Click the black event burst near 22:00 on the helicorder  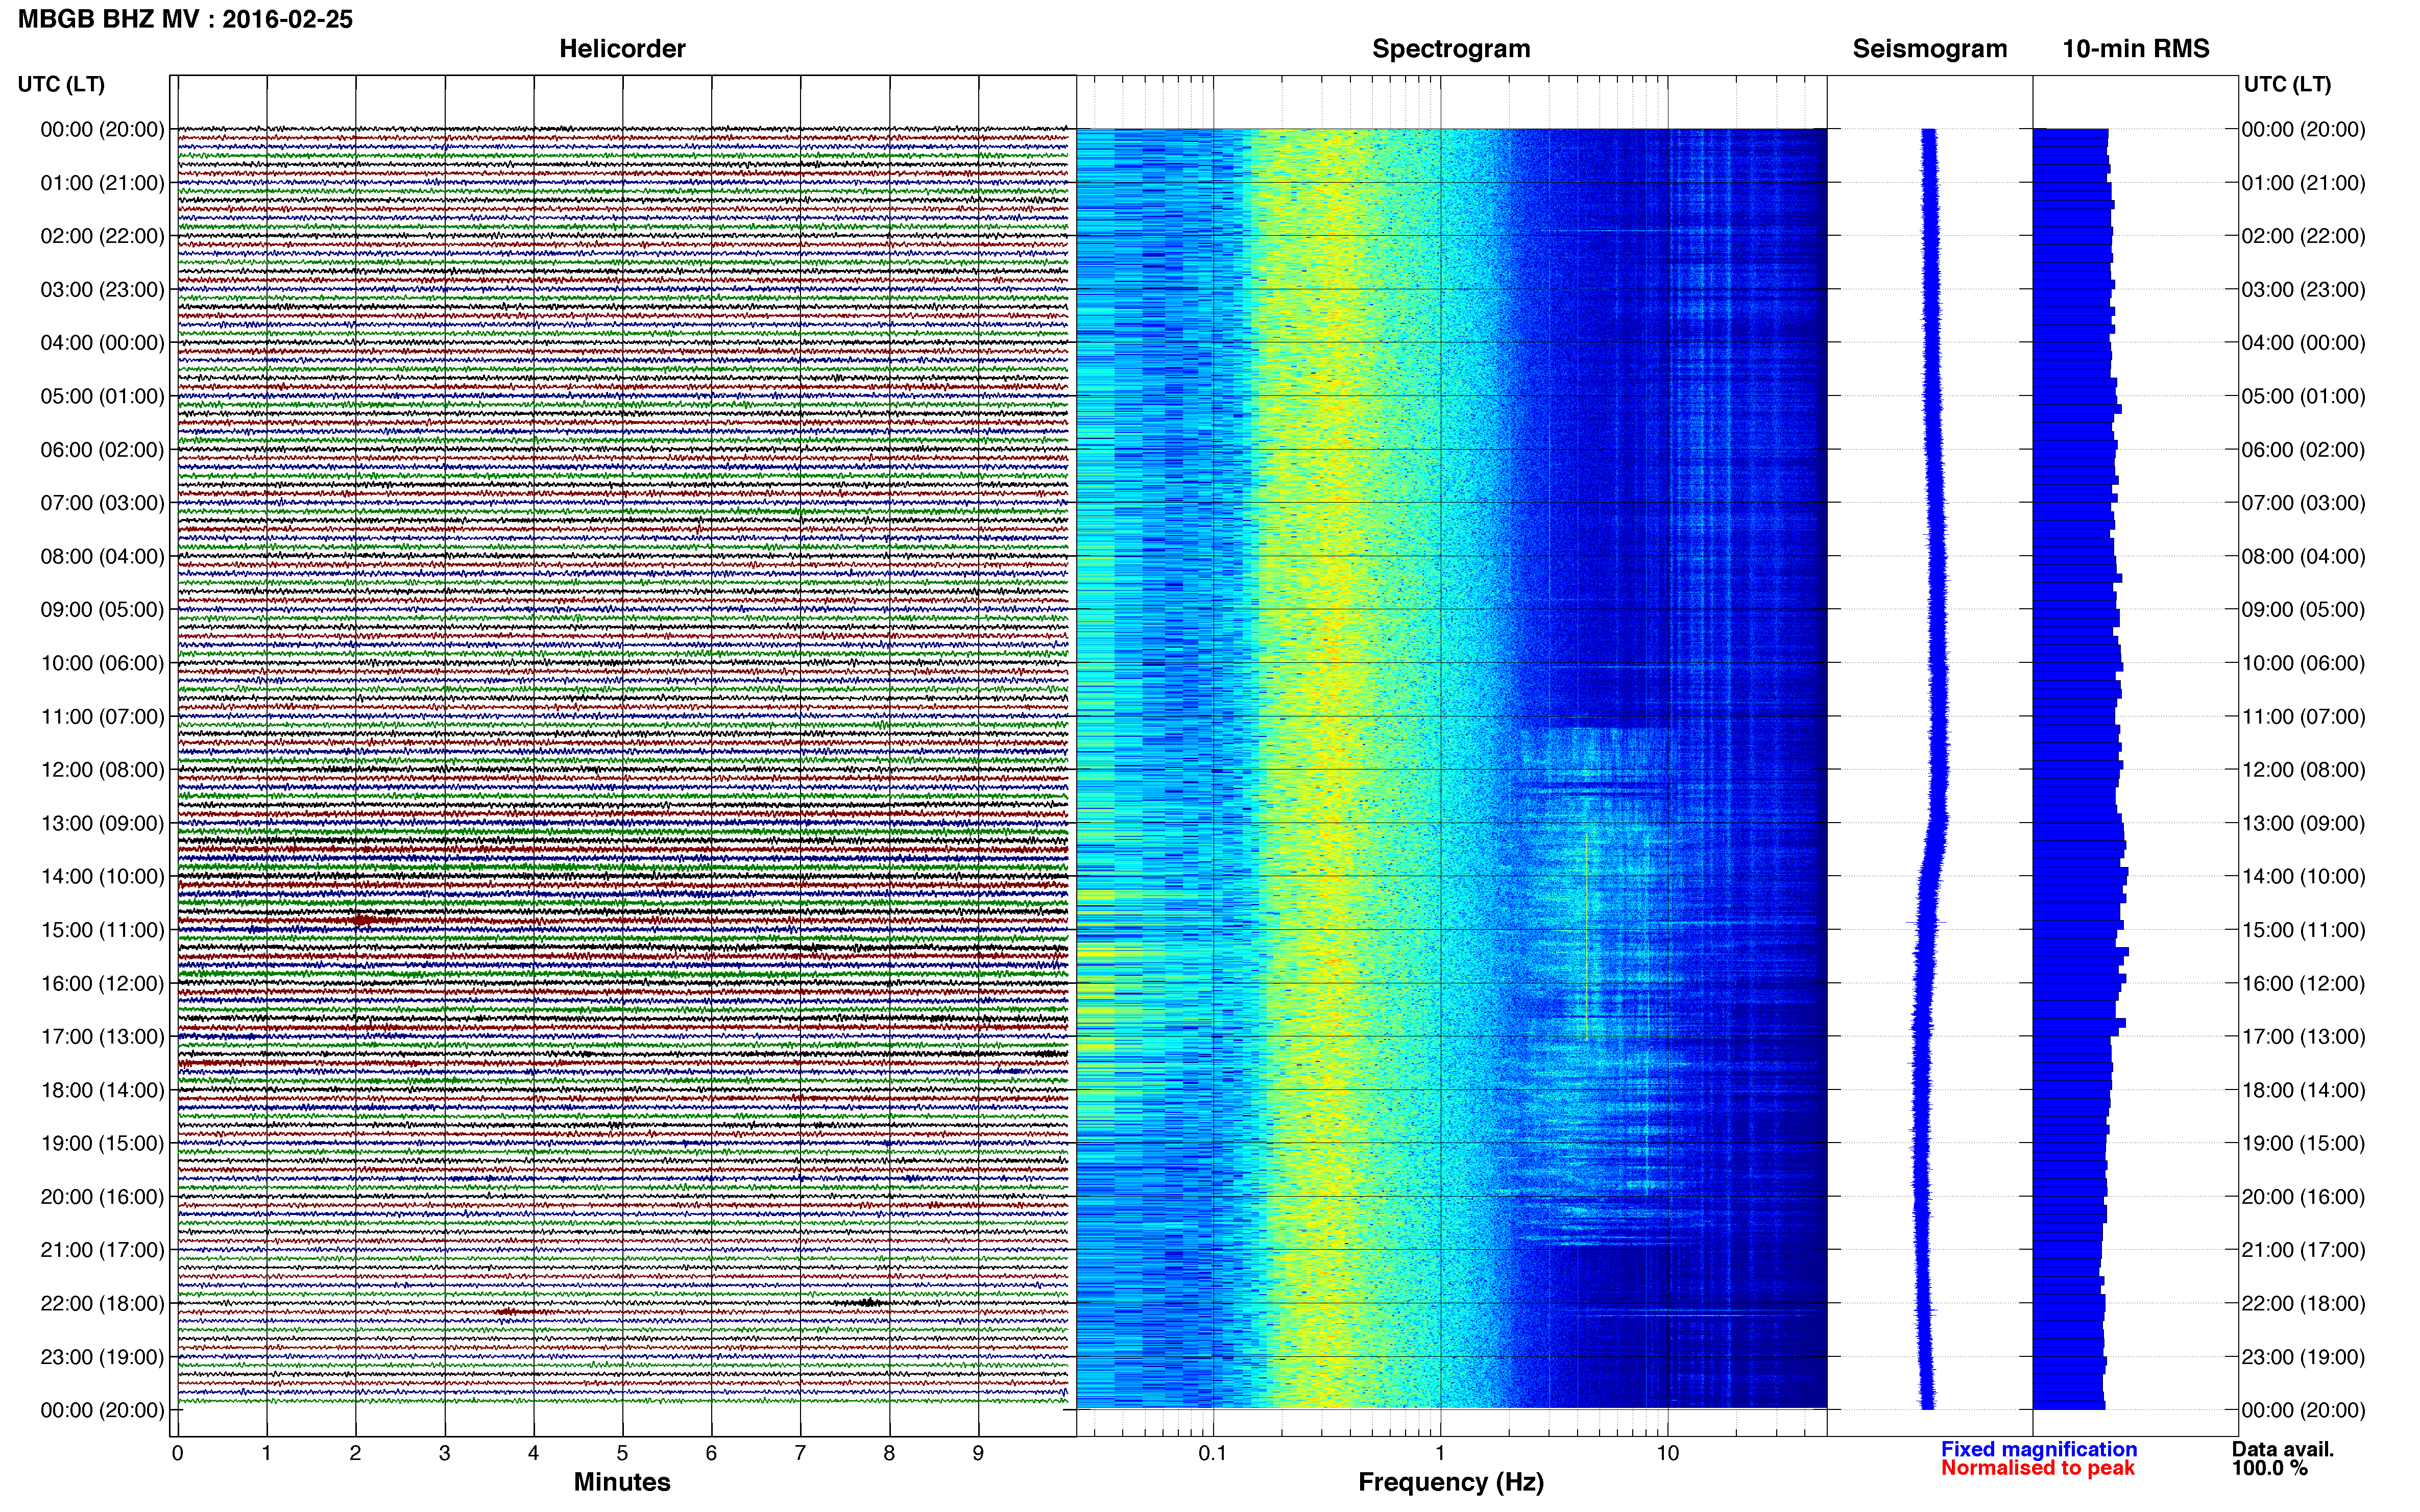(x=867, y=1302)
